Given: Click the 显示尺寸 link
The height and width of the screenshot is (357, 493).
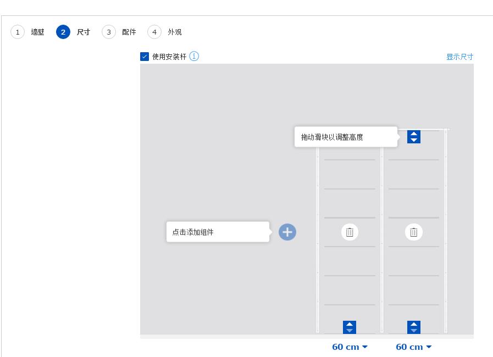Looking at the screenshot, I should coord(459,57).
